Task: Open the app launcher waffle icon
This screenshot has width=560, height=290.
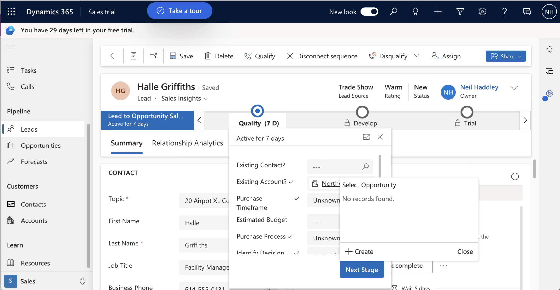Action: 11,12
